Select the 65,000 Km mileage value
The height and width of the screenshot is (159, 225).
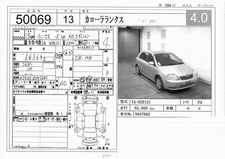144,108
